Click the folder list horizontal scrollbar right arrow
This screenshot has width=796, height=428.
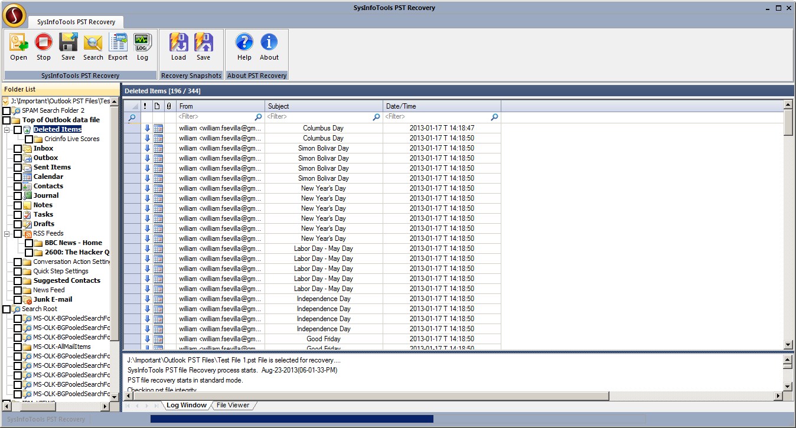point(106,407)
